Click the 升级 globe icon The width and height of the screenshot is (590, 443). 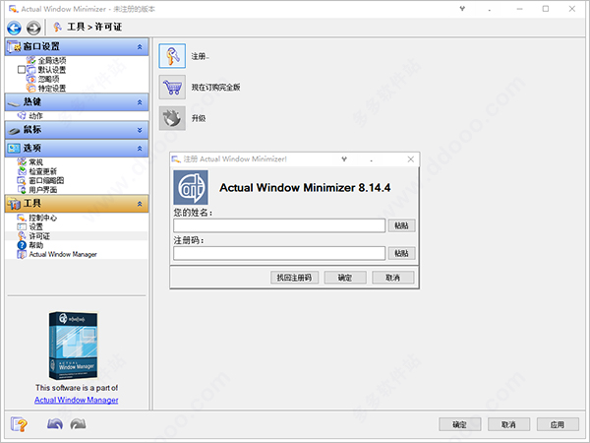172,118
